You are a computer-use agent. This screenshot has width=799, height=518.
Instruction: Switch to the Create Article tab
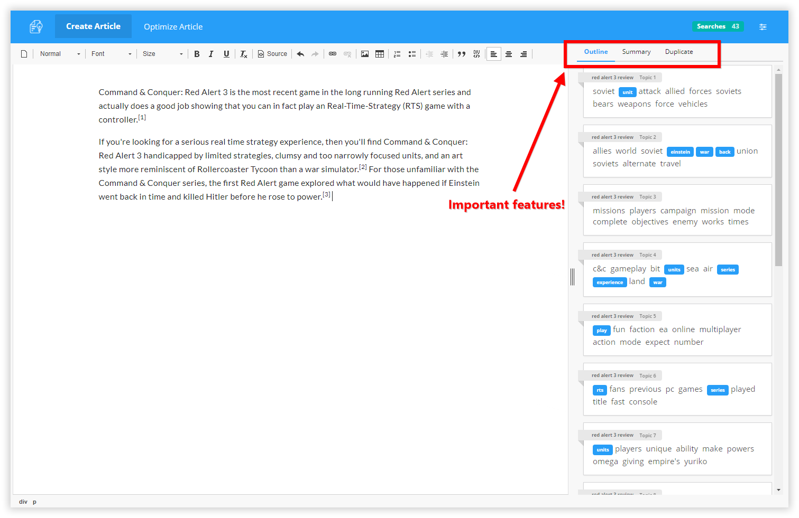[93, 26]
